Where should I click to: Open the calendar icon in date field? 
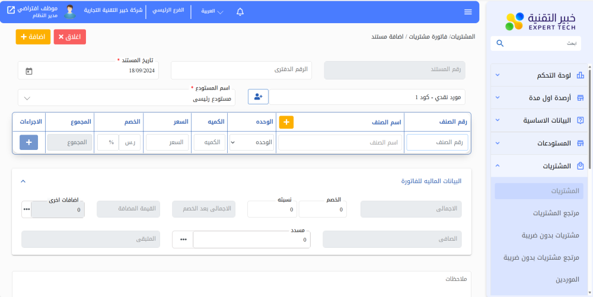coord(29,71)
